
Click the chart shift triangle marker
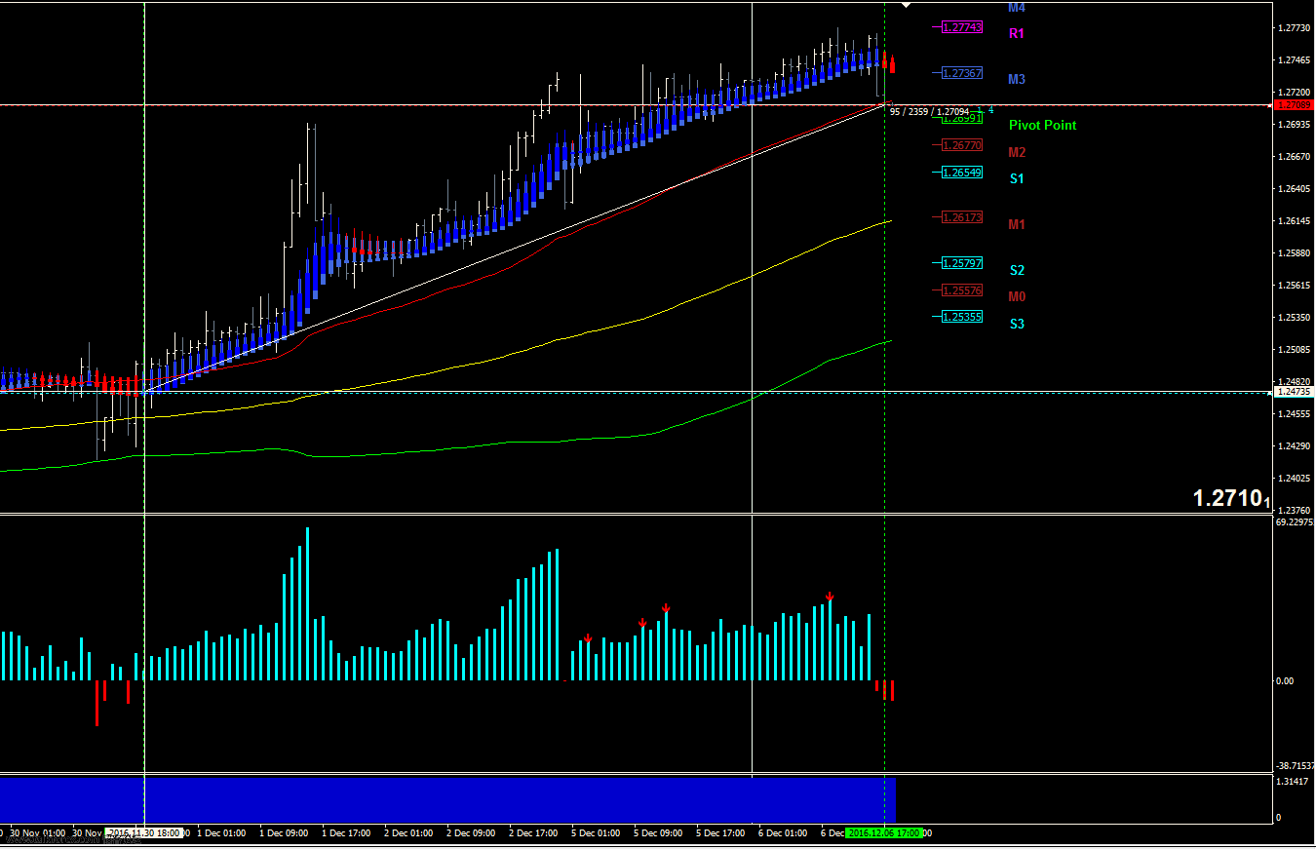tap(907, 5)
